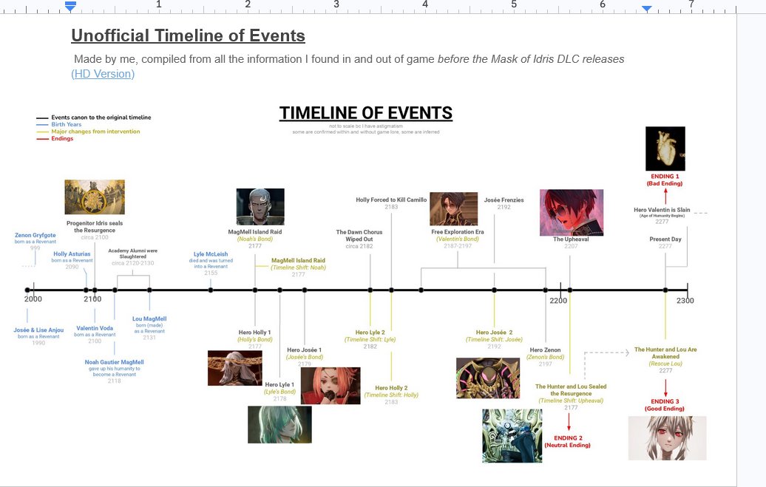Click the 2200 year marker on timeline
The image size is (766, 487).
558,301
